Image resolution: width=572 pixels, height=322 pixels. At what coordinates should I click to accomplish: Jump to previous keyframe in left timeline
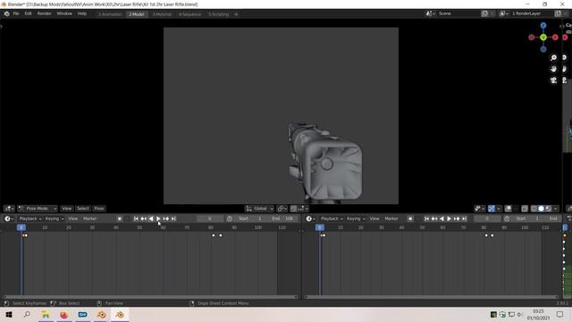pos(144,218)
